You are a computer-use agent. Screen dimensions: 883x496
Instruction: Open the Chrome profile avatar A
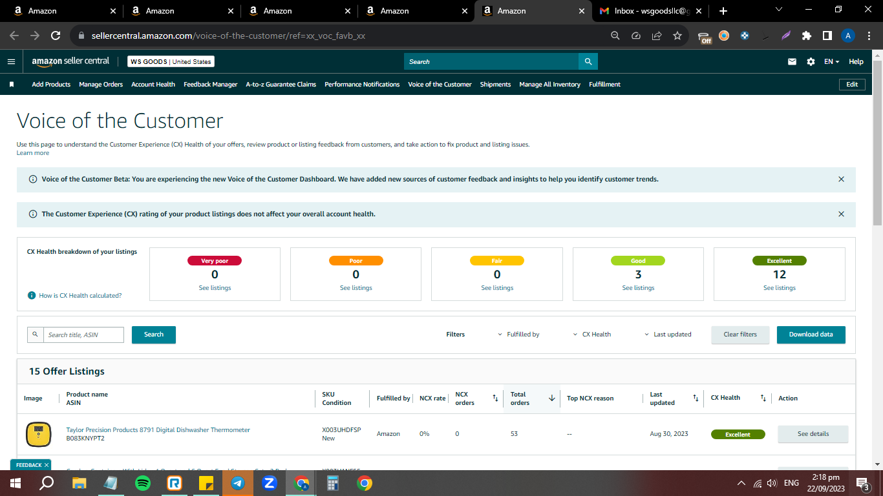[x=848, y=36]
